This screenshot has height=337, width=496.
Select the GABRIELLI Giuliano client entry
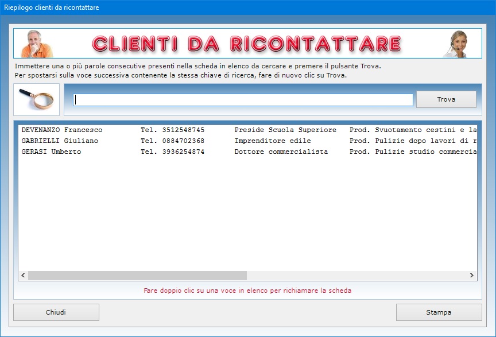(x=60, y=141)
